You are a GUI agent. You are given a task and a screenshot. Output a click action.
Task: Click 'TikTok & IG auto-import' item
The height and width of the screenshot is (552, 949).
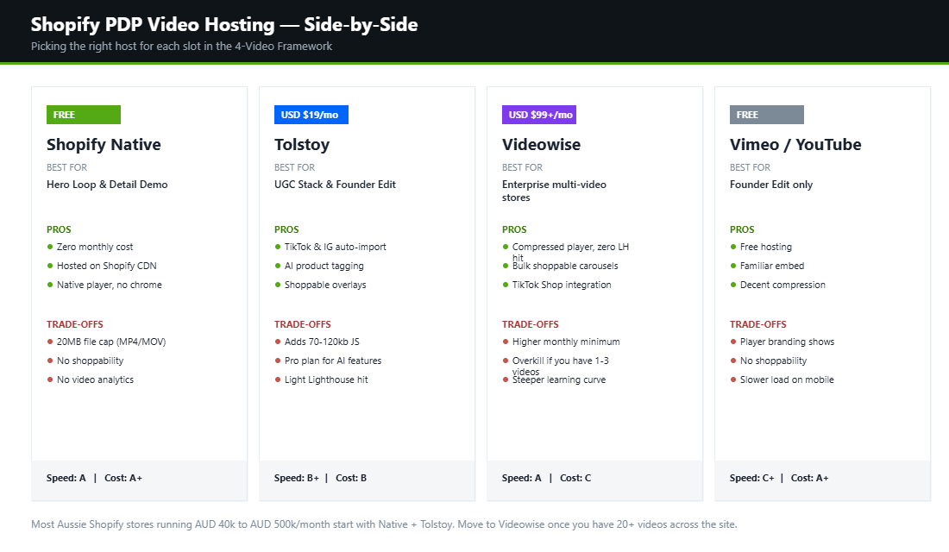(x=336, y=247)
